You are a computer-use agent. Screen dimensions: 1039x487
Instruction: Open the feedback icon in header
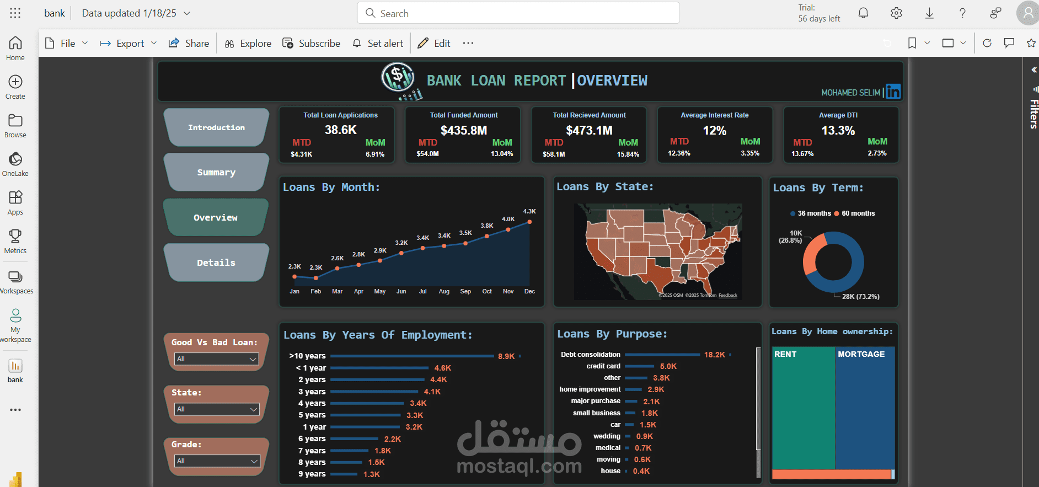point(995,13)
